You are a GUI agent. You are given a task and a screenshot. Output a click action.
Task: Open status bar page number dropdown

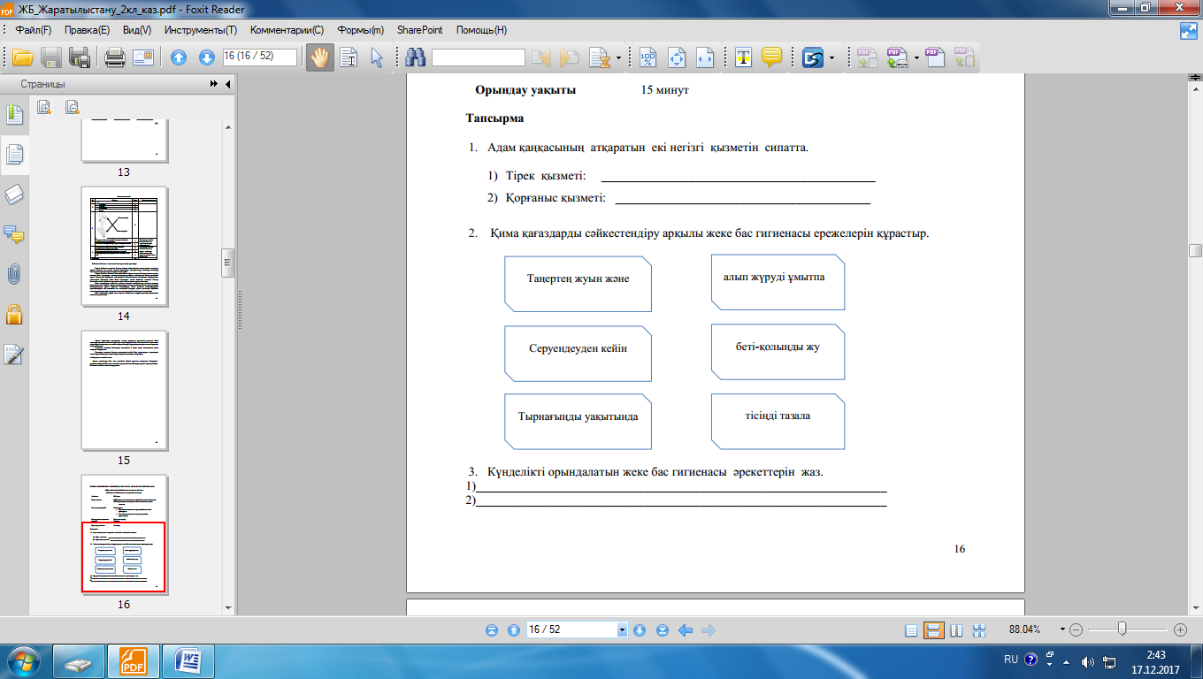(x=622, y=630)
